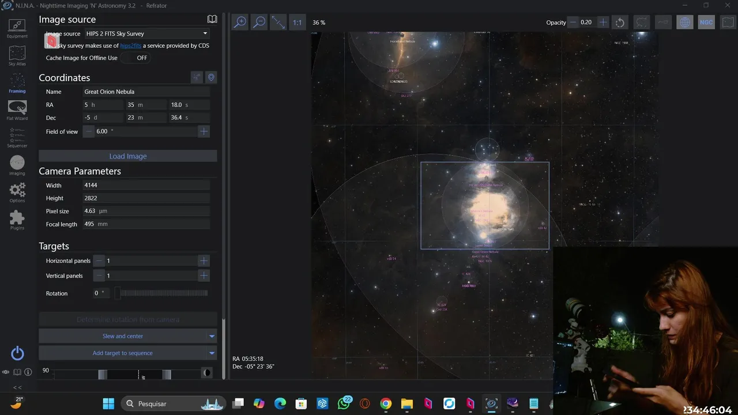Open the Flat Wizard section
The height and width of the screenshot is (415, 738).
tap(17, 110)
